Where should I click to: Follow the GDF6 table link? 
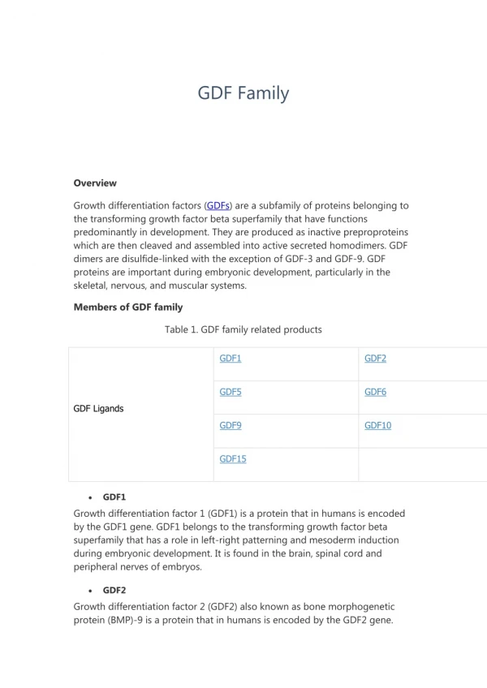(375, 392)
